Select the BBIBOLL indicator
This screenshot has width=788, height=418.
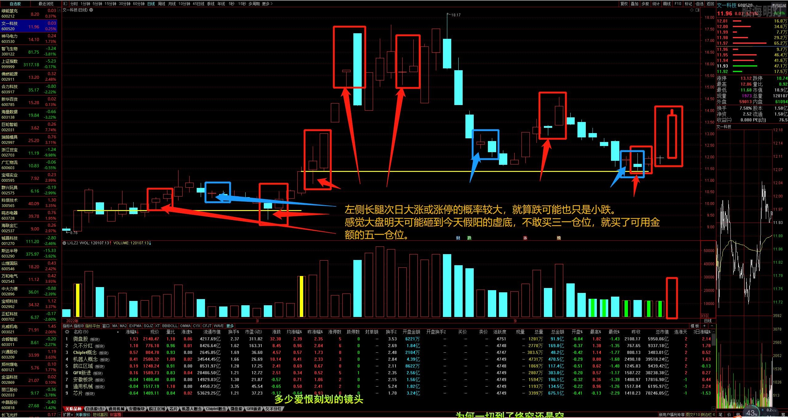170,326
